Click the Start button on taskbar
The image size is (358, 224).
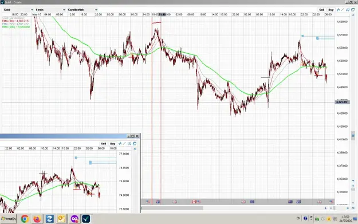8,219
